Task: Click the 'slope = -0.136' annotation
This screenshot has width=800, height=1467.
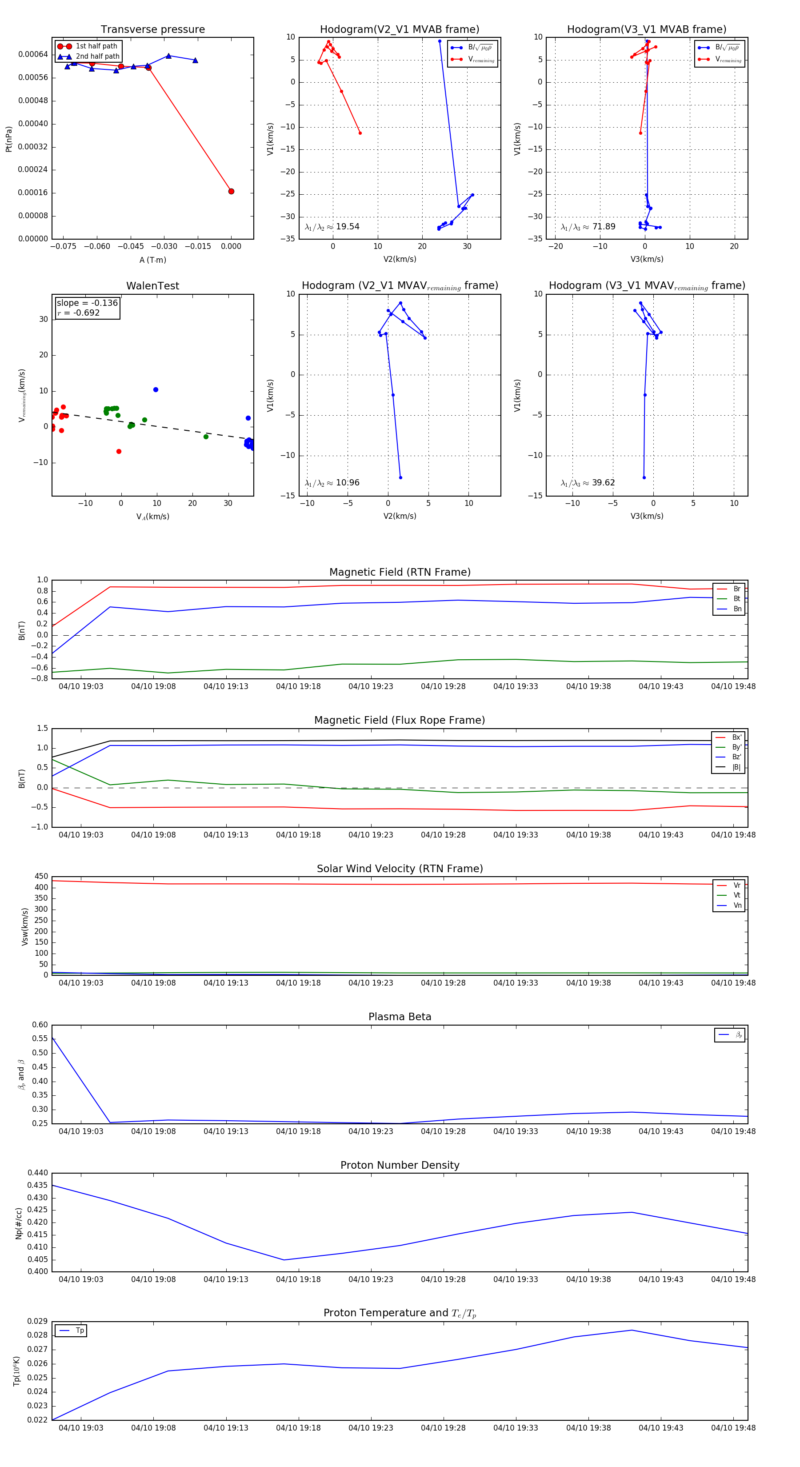Action: [87, 303]
